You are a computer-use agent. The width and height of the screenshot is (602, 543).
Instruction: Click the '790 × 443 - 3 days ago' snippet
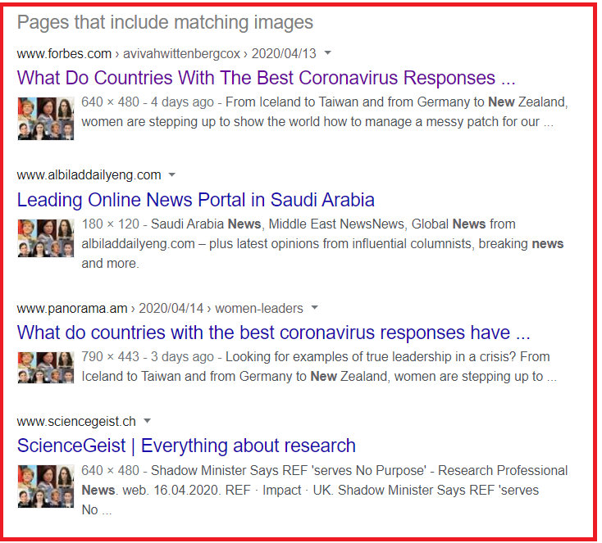click(x=319, y=366)
